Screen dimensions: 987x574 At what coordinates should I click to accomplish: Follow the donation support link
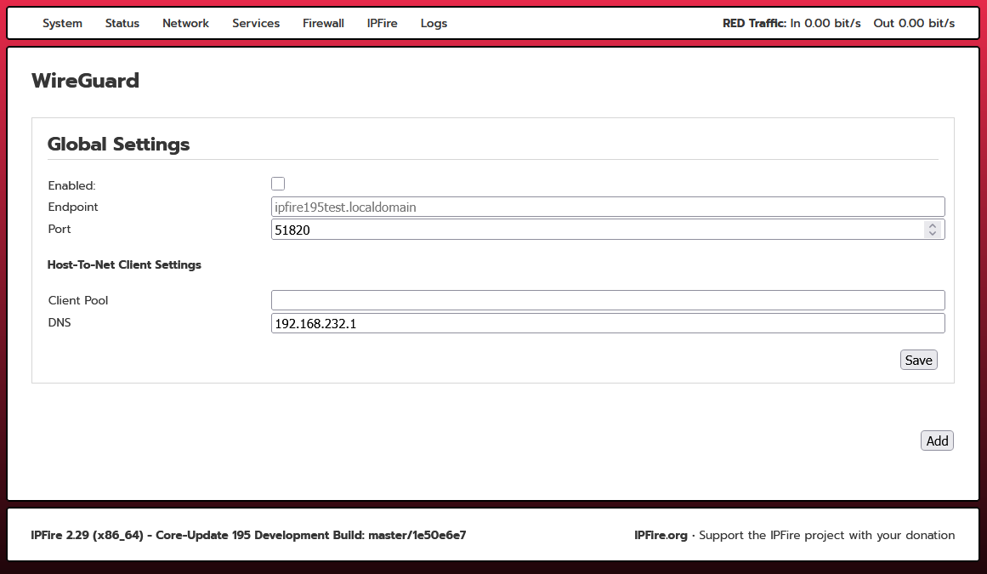pos(826,535)
